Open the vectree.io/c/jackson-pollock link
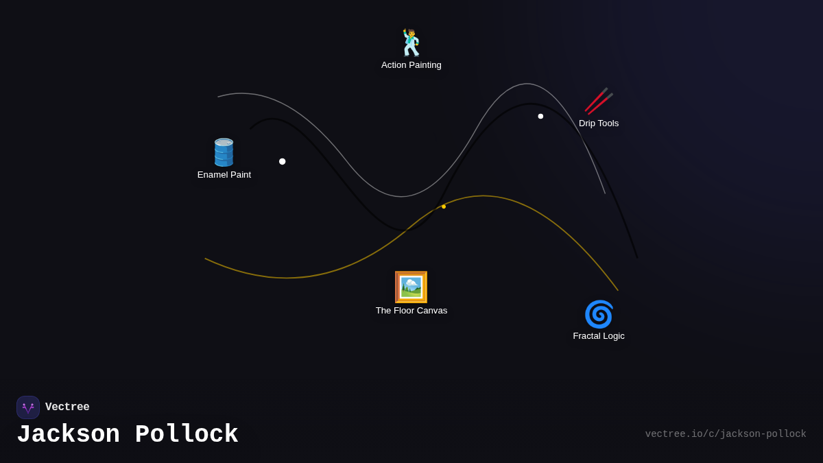The width and height of the screenshot is (823, 463). point(725,434)
